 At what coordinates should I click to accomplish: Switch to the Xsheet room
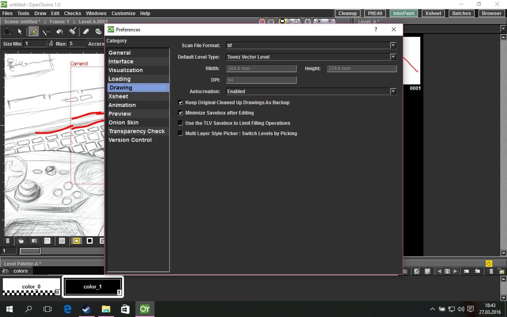(433, 13)
